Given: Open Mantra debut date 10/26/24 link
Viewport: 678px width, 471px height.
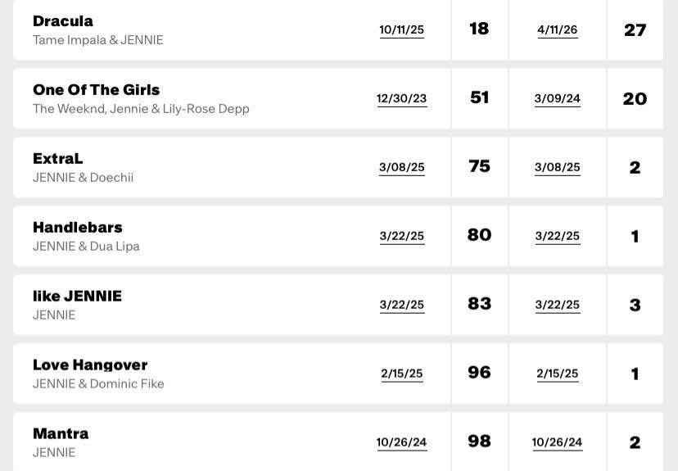Looking at the screenshot, I should coord(401,442).
